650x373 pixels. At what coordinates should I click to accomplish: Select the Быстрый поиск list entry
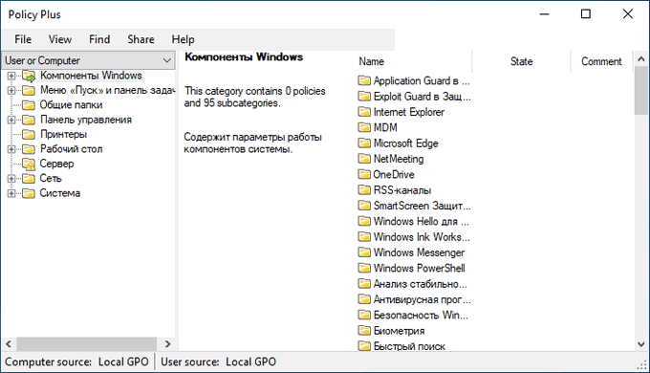(x=409, y=346)
